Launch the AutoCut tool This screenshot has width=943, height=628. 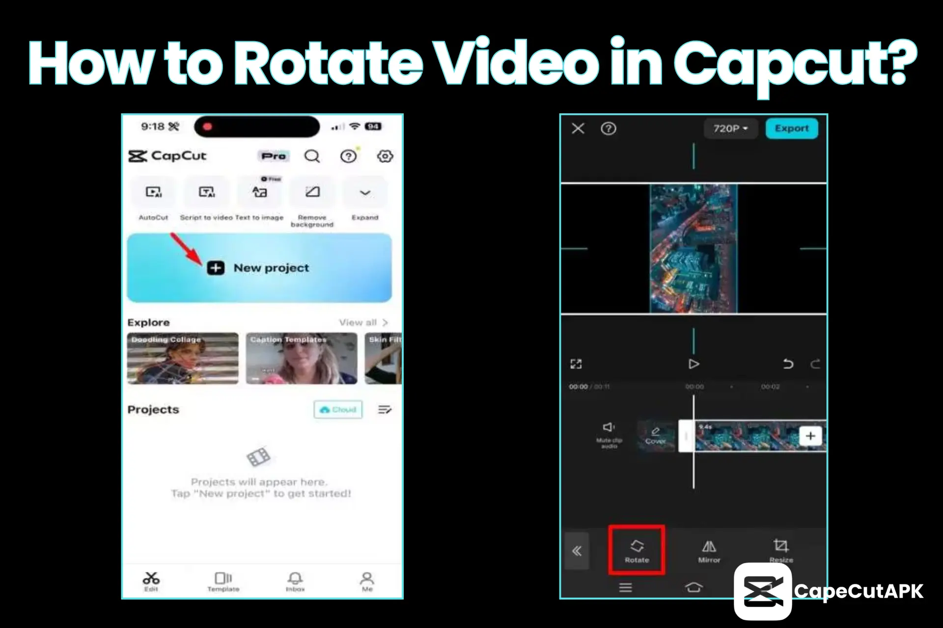tap(153, 199)
